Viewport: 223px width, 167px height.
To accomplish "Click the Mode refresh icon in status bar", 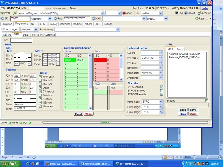I will pos(10,123).
